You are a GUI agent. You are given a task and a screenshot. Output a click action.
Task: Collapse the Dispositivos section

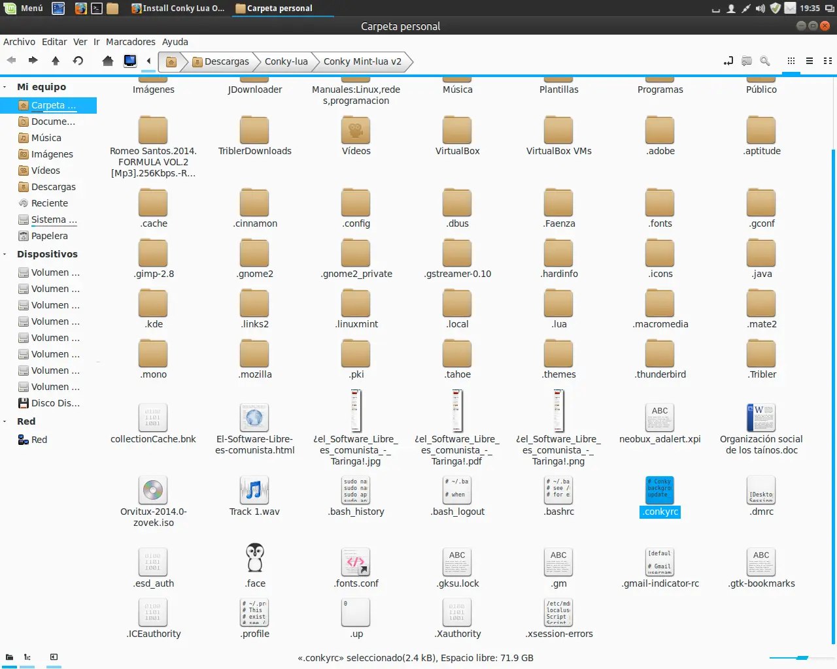[x=5, y=254]
